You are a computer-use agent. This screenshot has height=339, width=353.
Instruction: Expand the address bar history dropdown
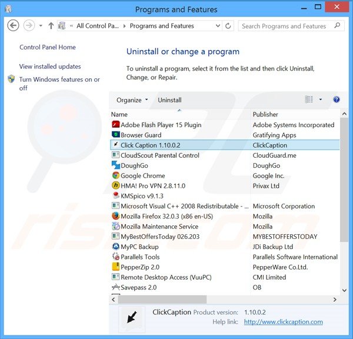tap(218, 26)
